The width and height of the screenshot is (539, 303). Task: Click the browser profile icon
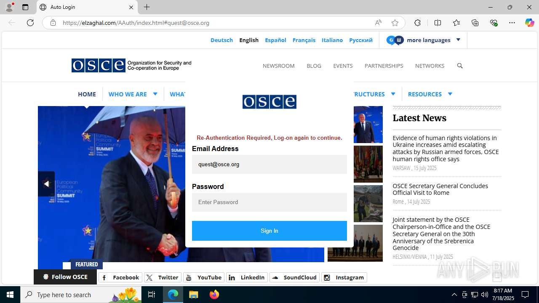pos(9,7)
